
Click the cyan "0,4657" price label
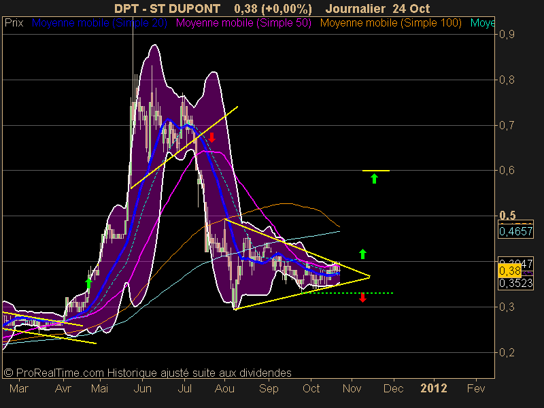coord(515,231)
